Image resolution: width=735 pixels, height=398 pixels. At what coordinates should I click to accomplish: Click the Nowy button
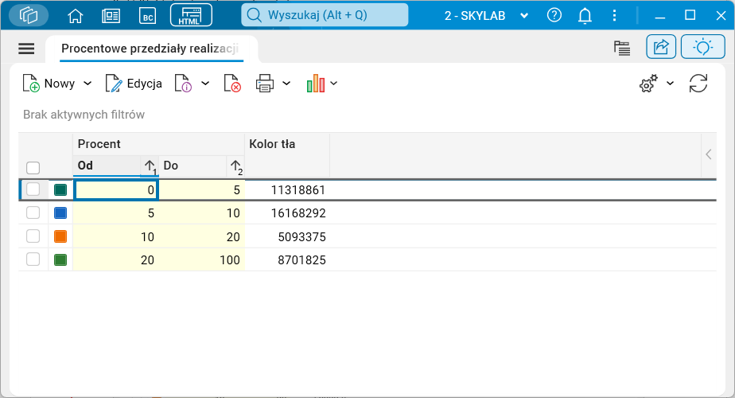(x=49, y=84)
